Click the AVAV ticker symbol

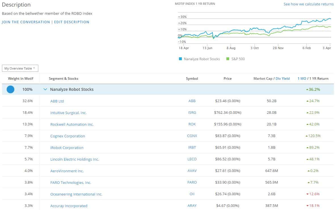[192, 171]
